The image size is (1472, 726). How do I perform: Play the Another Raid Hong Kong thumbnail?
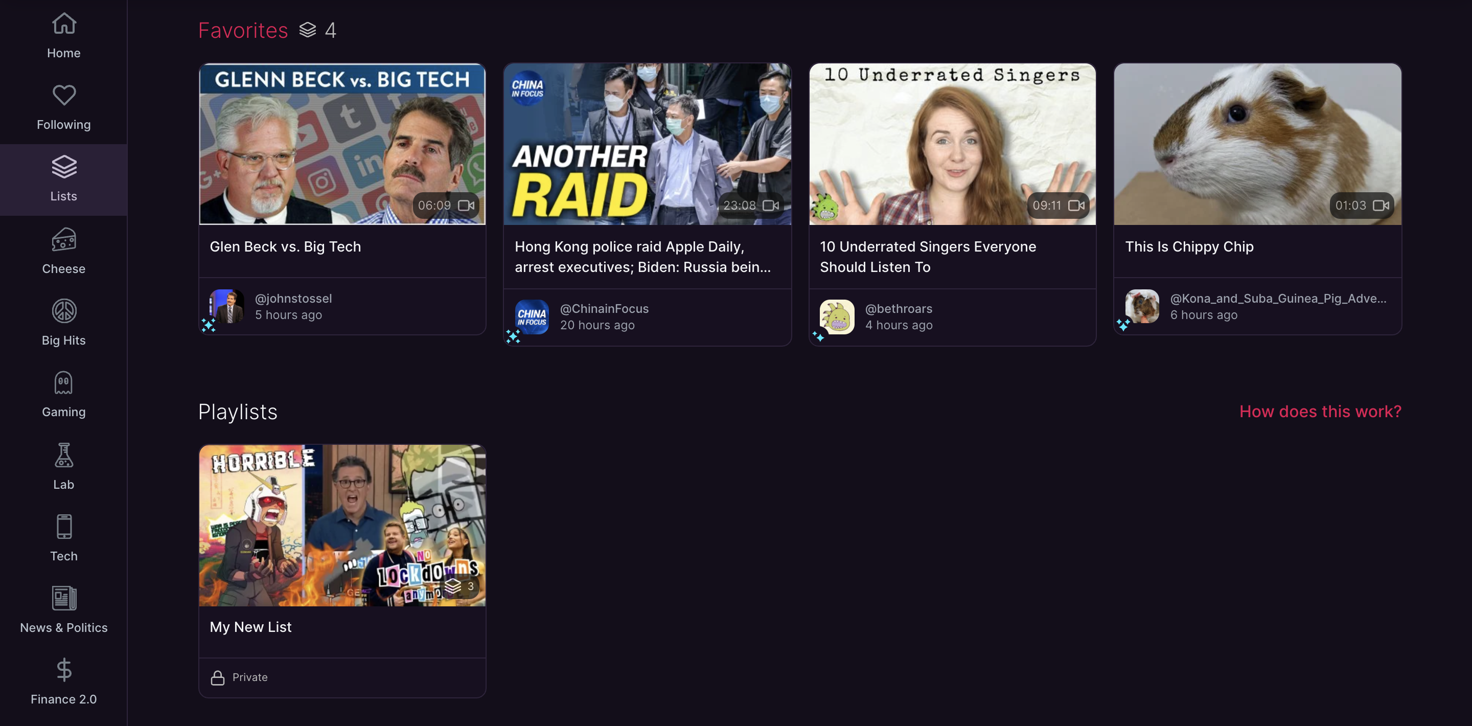pos(648,144)
